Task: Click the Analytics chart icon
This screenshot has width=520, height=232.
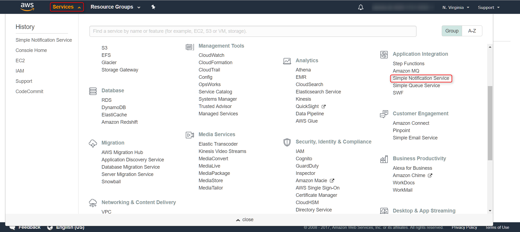Action: pyautogui.click(x=287, y=61)
